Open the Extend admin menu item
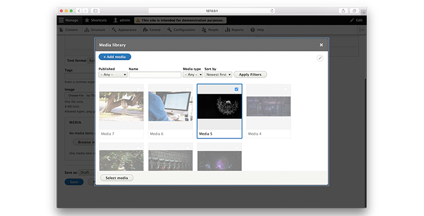 [152, 30]
